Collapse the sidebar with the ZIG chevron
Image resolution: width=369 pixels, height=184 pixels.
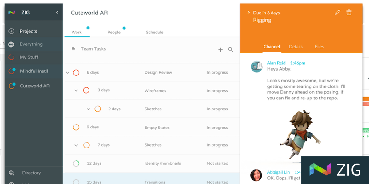coord(57,13)
